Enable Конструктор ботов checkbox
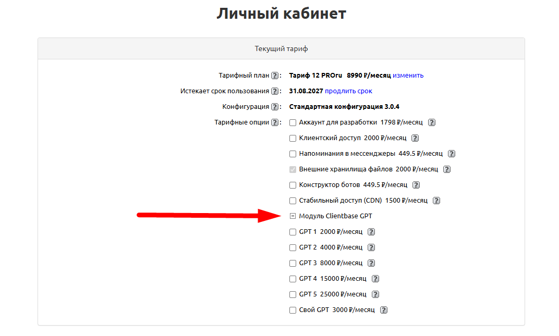This screenshot has width=559, height=336. coord(293,185)
